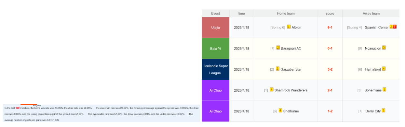Click the [1] rank beside Shamrock Wanderers
The height and width of the screenshot is (127, 405).
266,90
